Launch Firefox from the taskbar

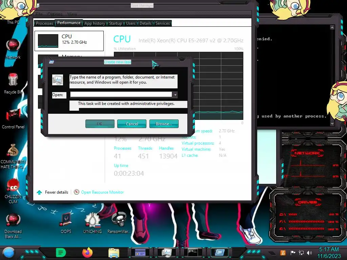(87, 253)
